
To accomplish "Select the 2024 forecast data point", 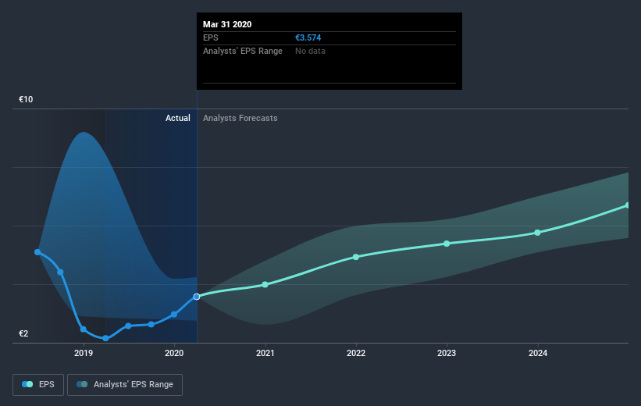I will point(538,233).
